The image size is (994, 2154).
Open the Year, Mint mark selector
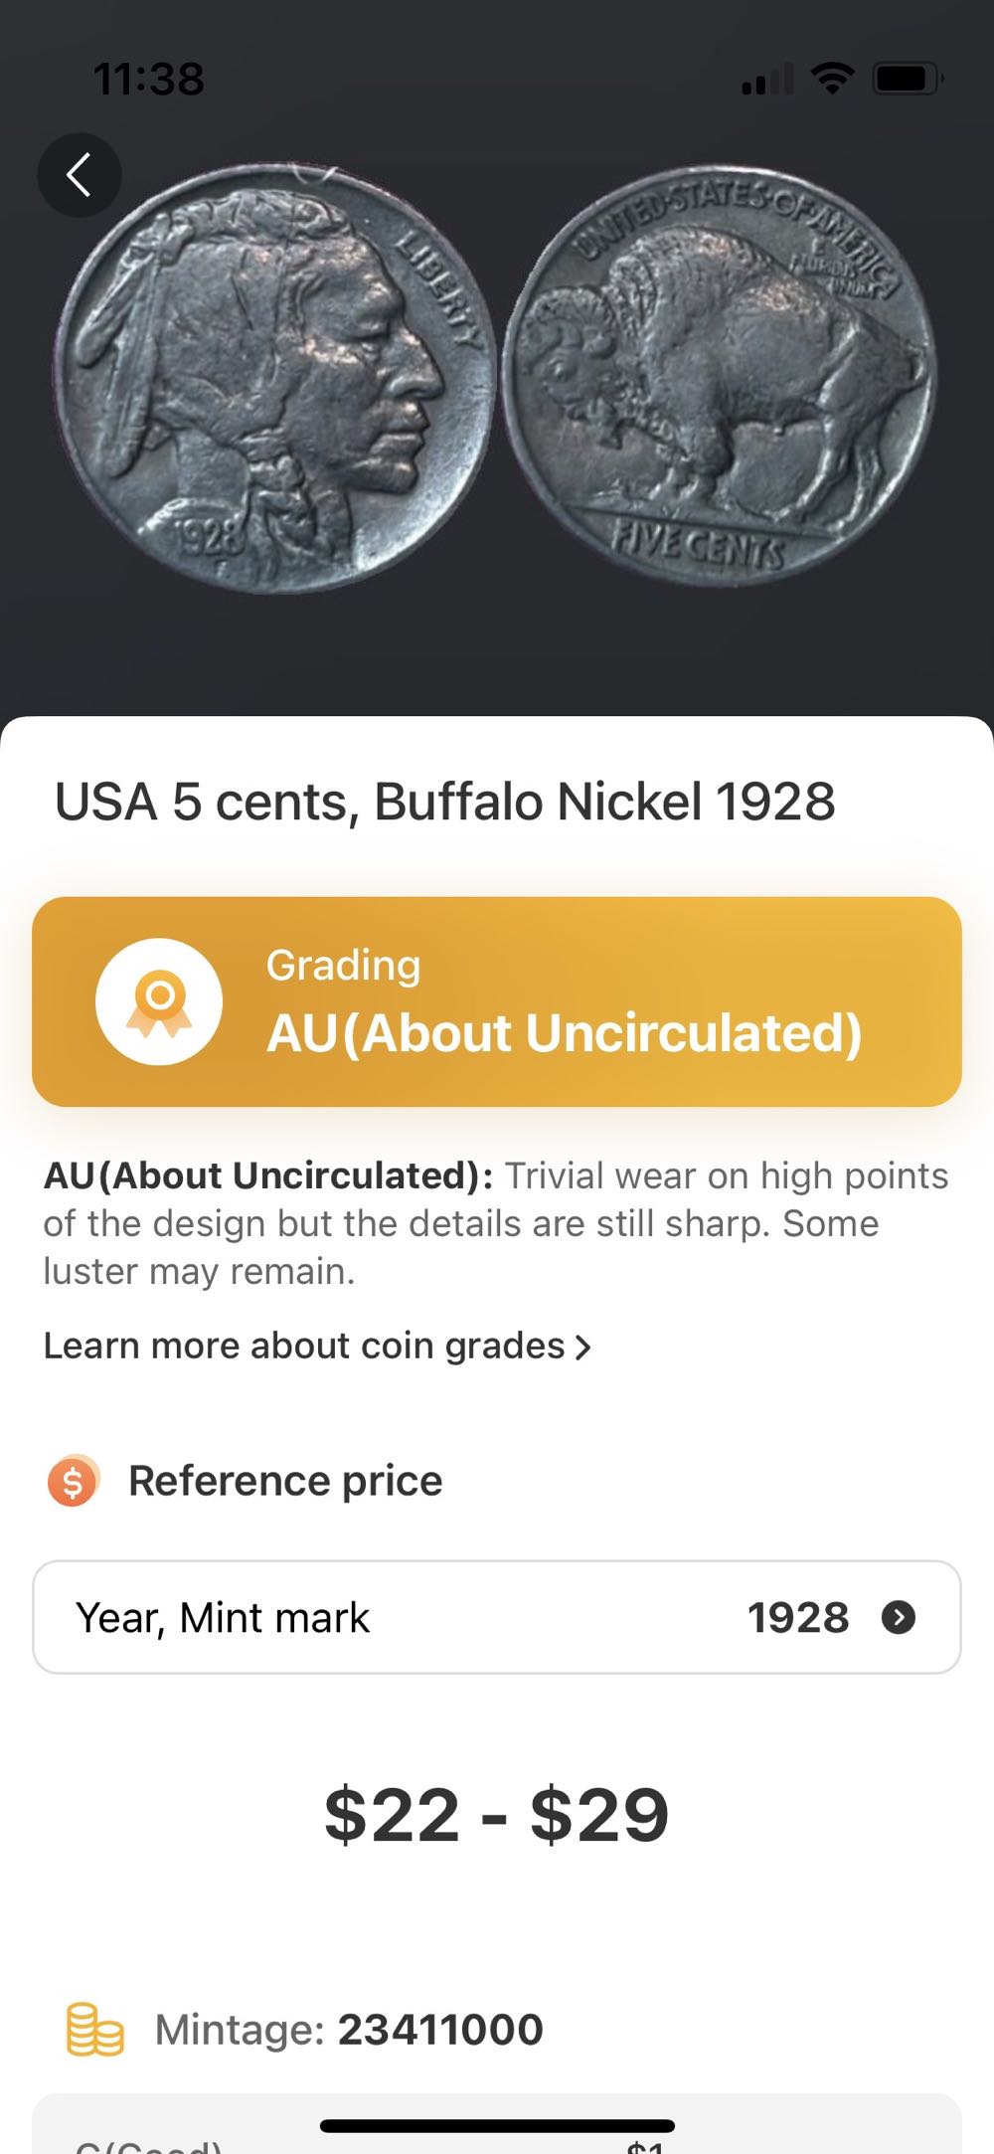pos(496,1618)
